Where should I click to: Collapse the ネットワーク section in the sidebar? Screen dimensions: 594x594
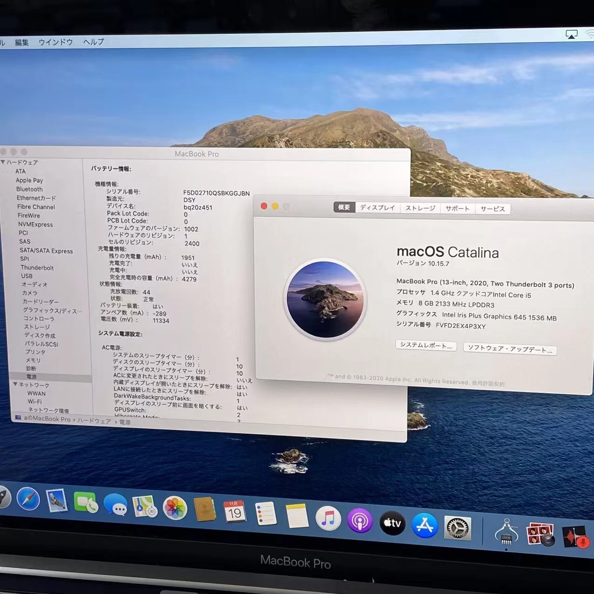coord(16,385)
